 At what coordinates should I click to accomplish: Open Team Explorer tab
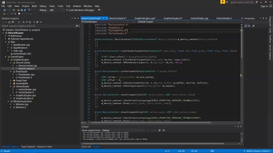point(28,147)
